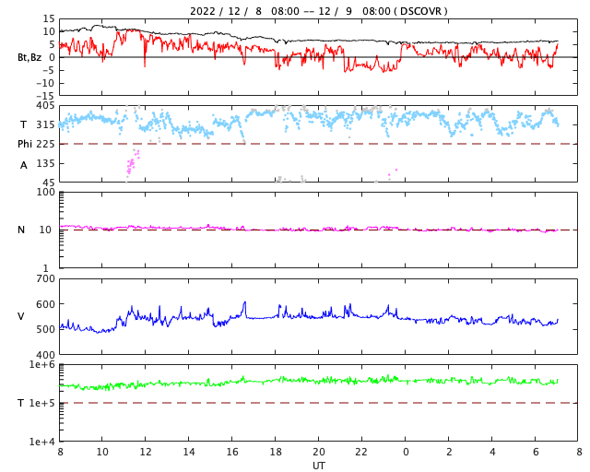
Task: Click the Phi axis label
Action: pyautogui.click(x=26, y=144)
